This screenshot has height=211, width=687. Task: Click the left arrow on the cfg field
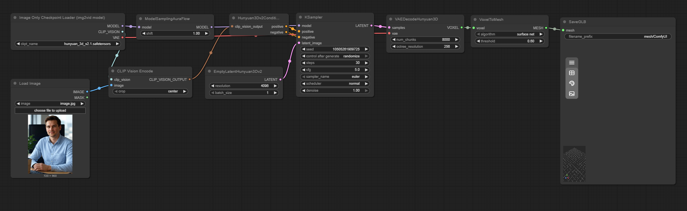point(304,70)
